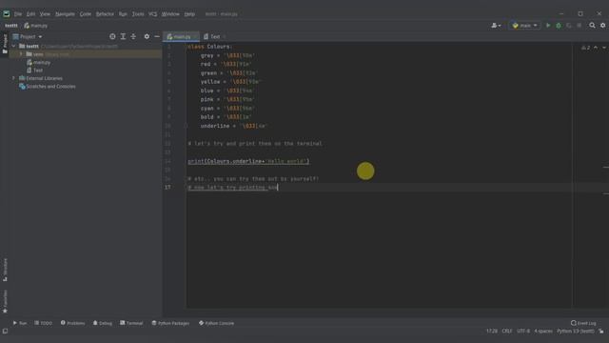
Task: Open the Project view type dropdown
Action: (x=28, y=36)
